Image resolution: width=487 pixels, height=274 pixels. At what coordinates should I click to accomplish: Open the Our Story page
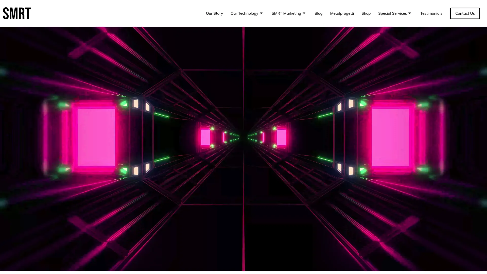pos(214,13)
